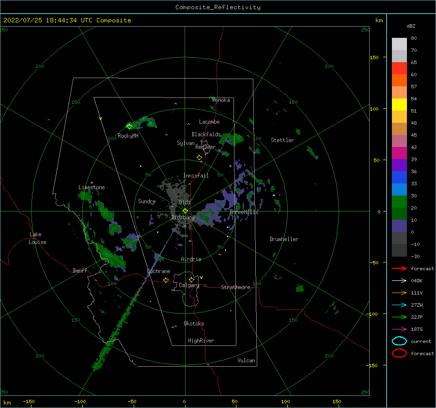
Task: Select the cyan 27ZW arrow icon
Action: [399, 305]
